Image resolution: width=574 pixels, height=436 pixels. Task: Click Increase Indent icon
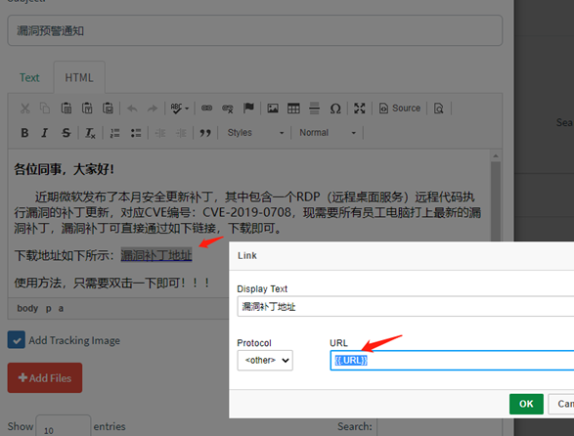(181, 133)
